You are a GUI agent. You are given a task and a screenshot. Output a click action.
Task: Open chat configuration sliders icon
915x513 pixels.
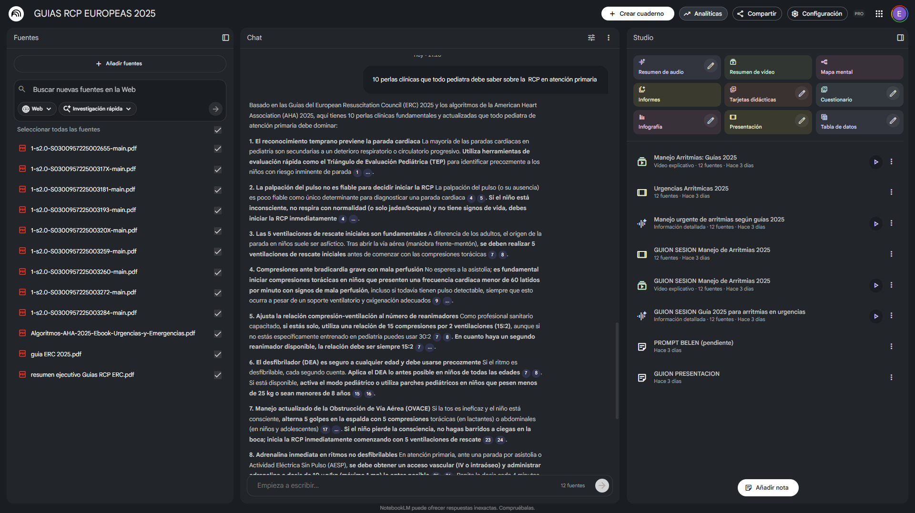coord(591,38)
